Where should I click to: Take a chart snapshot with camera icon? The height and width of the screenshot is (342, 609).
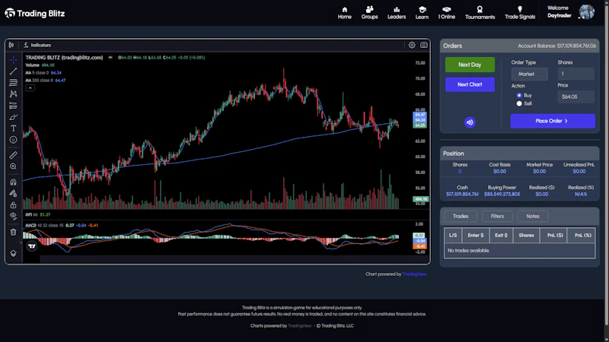tap(424, 45)
